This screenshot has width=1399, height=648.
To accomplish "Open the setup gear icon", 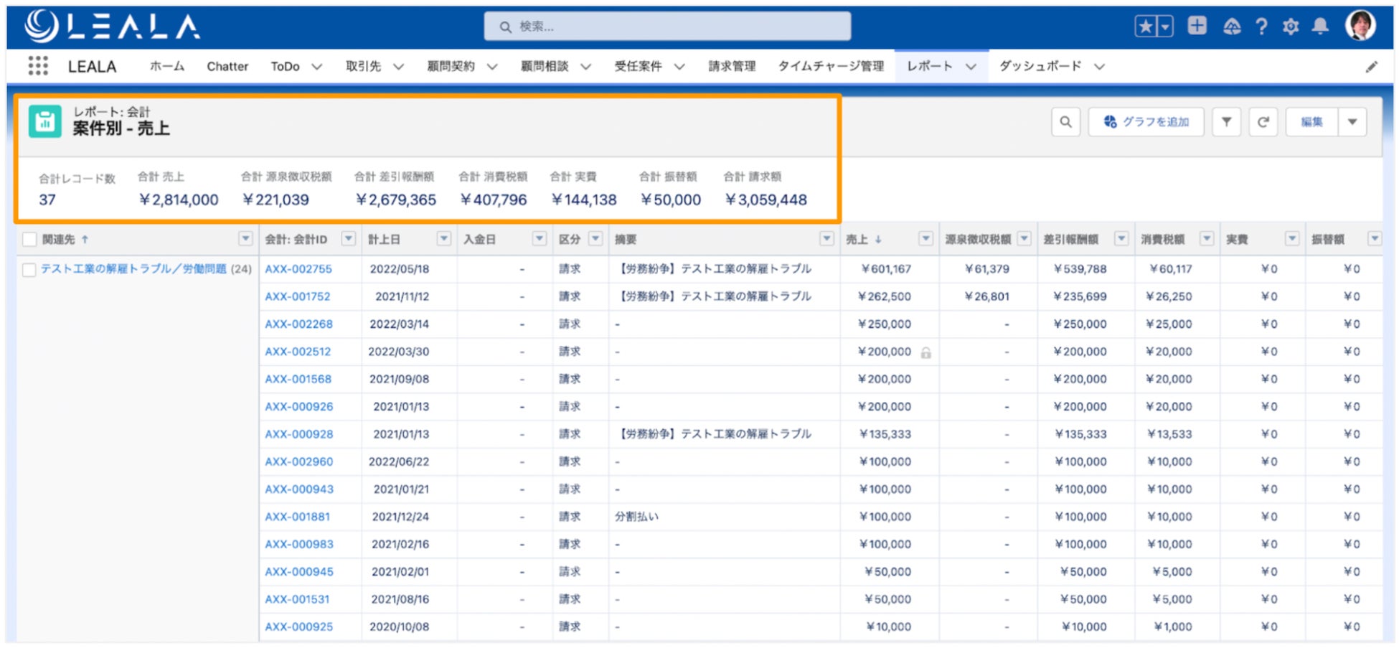I will (x=1291, y=27).
